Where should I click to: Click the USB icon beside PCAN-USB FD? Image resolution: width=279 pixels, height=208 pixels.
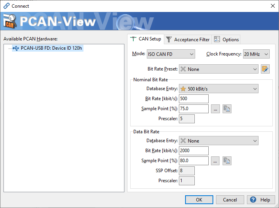(x=16, y=48)
